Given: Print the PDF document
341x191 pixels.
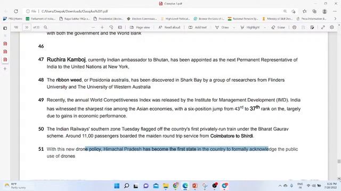Looking at the screenshot, I should click(294, 27).
